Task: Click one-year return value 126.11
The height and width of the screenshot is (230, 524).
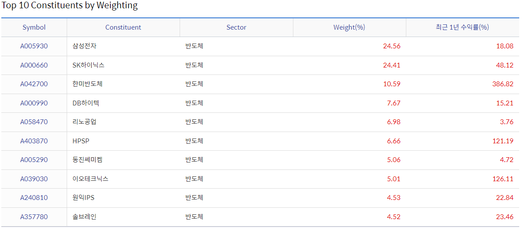Action: tap(503, 179)
